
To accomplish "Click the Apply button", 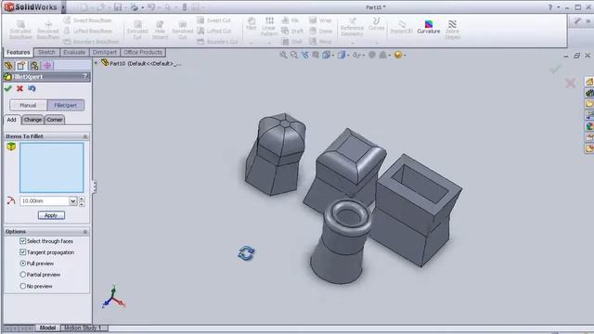I will coord(51,215).
